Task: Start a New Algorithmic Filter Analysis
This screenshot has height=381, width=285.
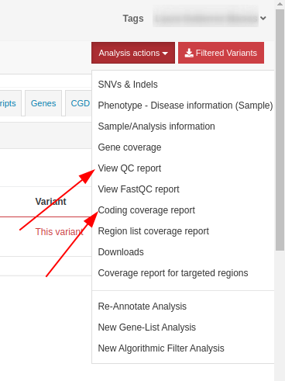Action: pyautogui.click(x=161, y=348)
